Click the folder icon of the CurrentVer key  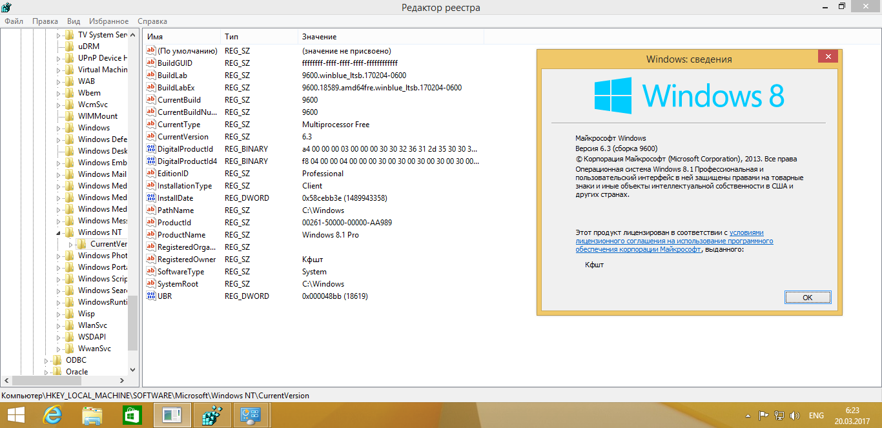(x=82, y=244)
